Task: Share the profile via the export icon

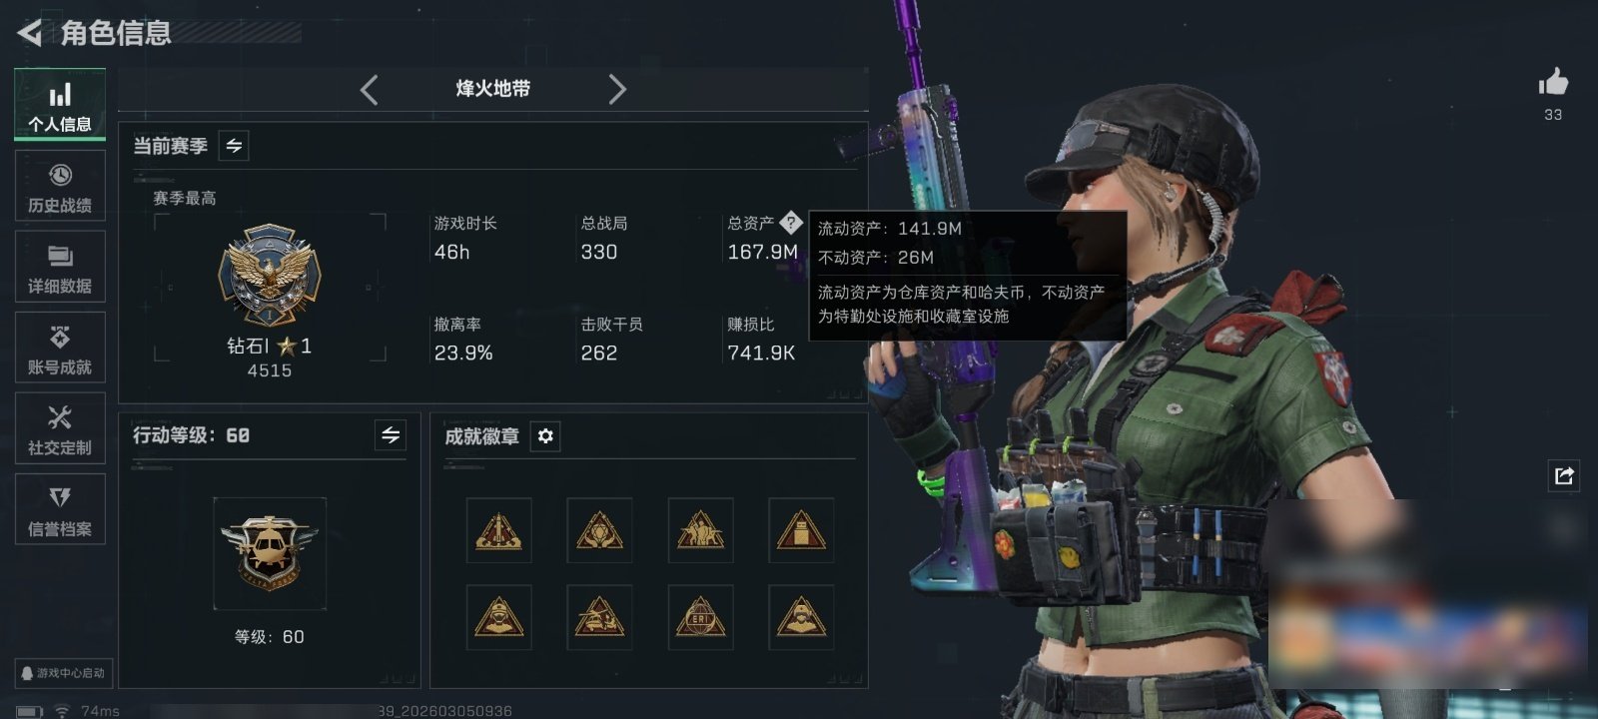Action: click(1564, 475)
